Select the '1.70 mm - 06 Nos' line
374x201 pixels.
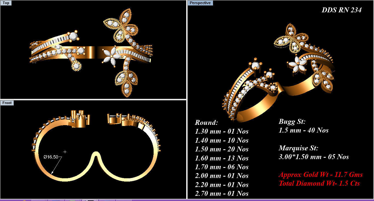[222, 167]
